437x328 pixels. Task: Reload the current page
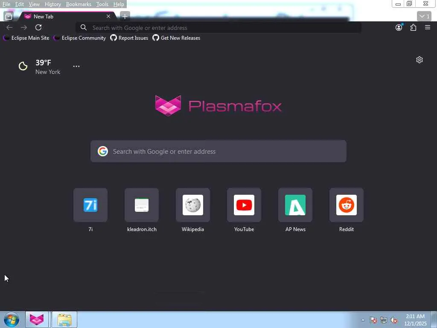click(x=38, y=27)
